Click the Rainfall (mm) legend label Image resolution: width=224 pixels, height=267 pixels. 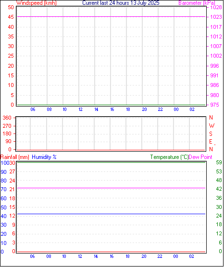click(14, 157)
